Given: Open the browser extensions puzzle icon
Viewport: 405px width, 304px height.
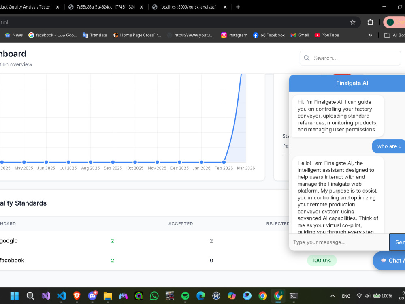Looking at the screenshot, I should click(371, 22).
